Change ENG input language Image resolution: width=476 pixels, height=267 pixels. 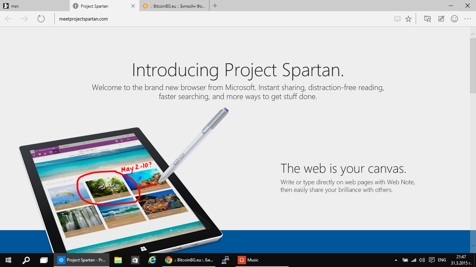pyautogui.click(x=442, y=260)
